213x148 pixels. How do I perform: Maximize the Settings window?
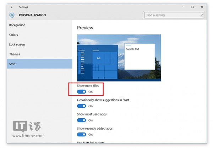click(193, 7)
